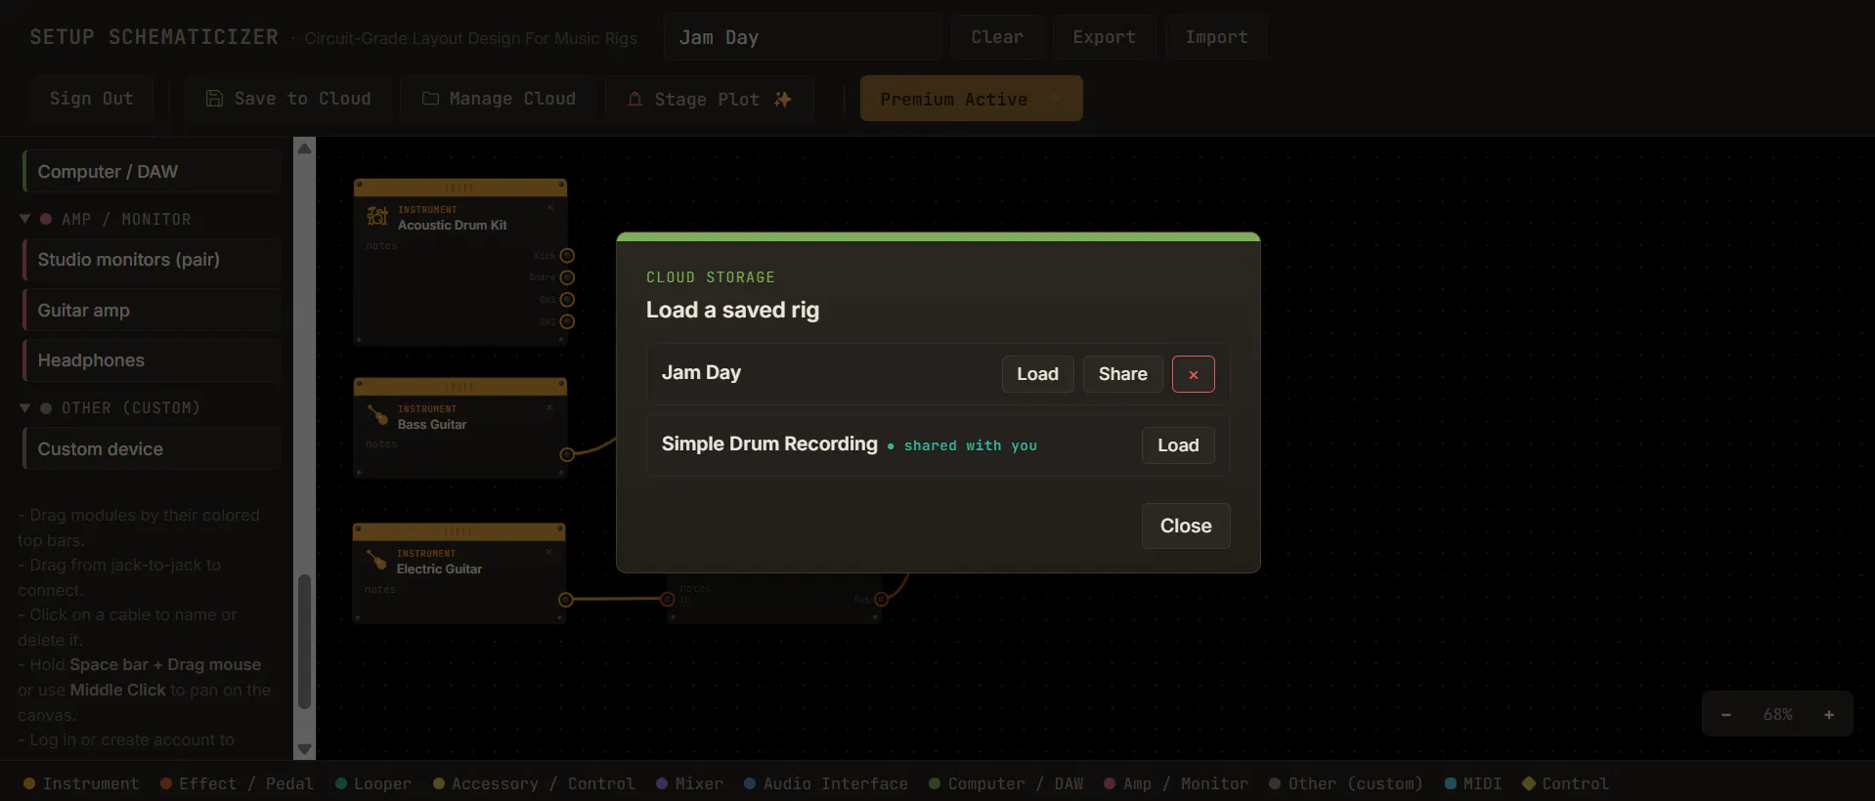Select the Simple Drum Recording entry name
Screen dimensions: 1875x801
click(x=769, y=443)
